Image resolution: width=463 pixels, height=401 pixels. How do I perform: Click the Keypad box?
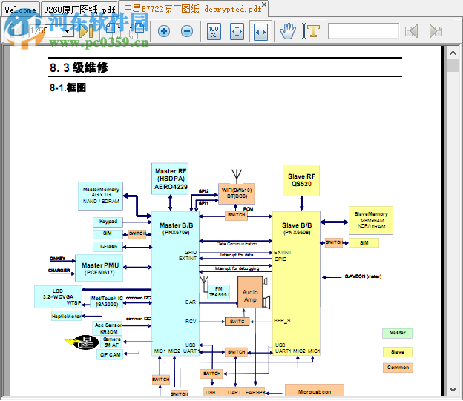point(108,222)
